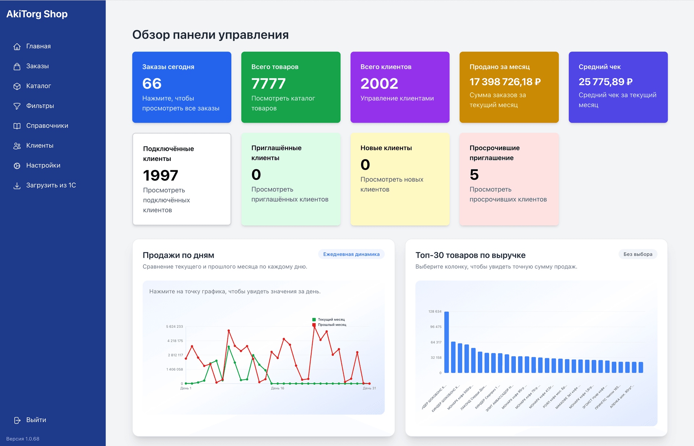
Task: Click the Выйти logout icon
Action: tap(17, 420)
